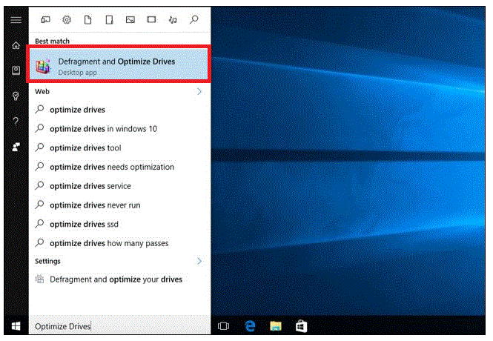Filter search results by Web magnifier
This screenshot has width=493, height=341.
194,20
